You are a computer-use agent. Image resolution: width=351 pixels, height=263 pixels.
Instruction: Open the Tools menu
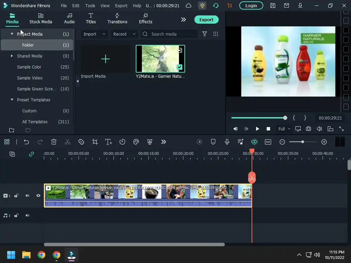(x=90, y=5)
